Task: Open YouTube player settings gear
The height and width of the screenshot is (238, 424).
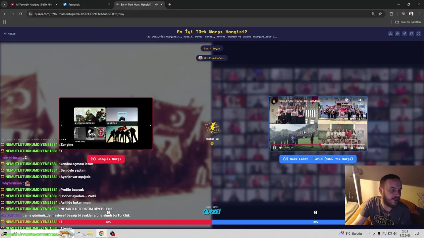Action: coord(352,148)
